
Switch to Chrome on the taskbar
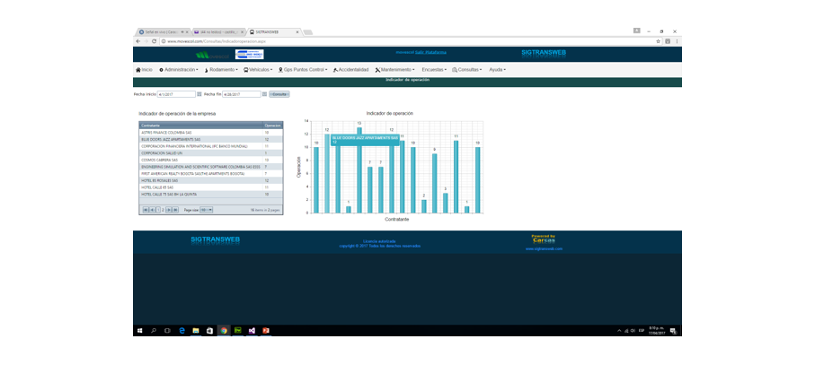[x=224, y=330]
